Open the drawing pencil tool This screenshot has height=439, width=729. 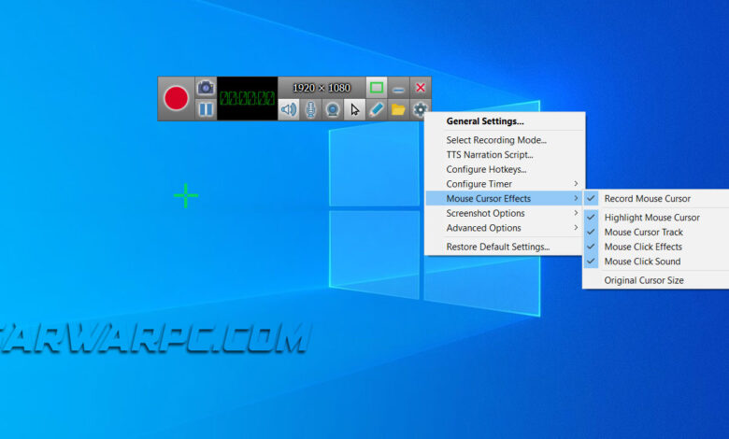377,109
